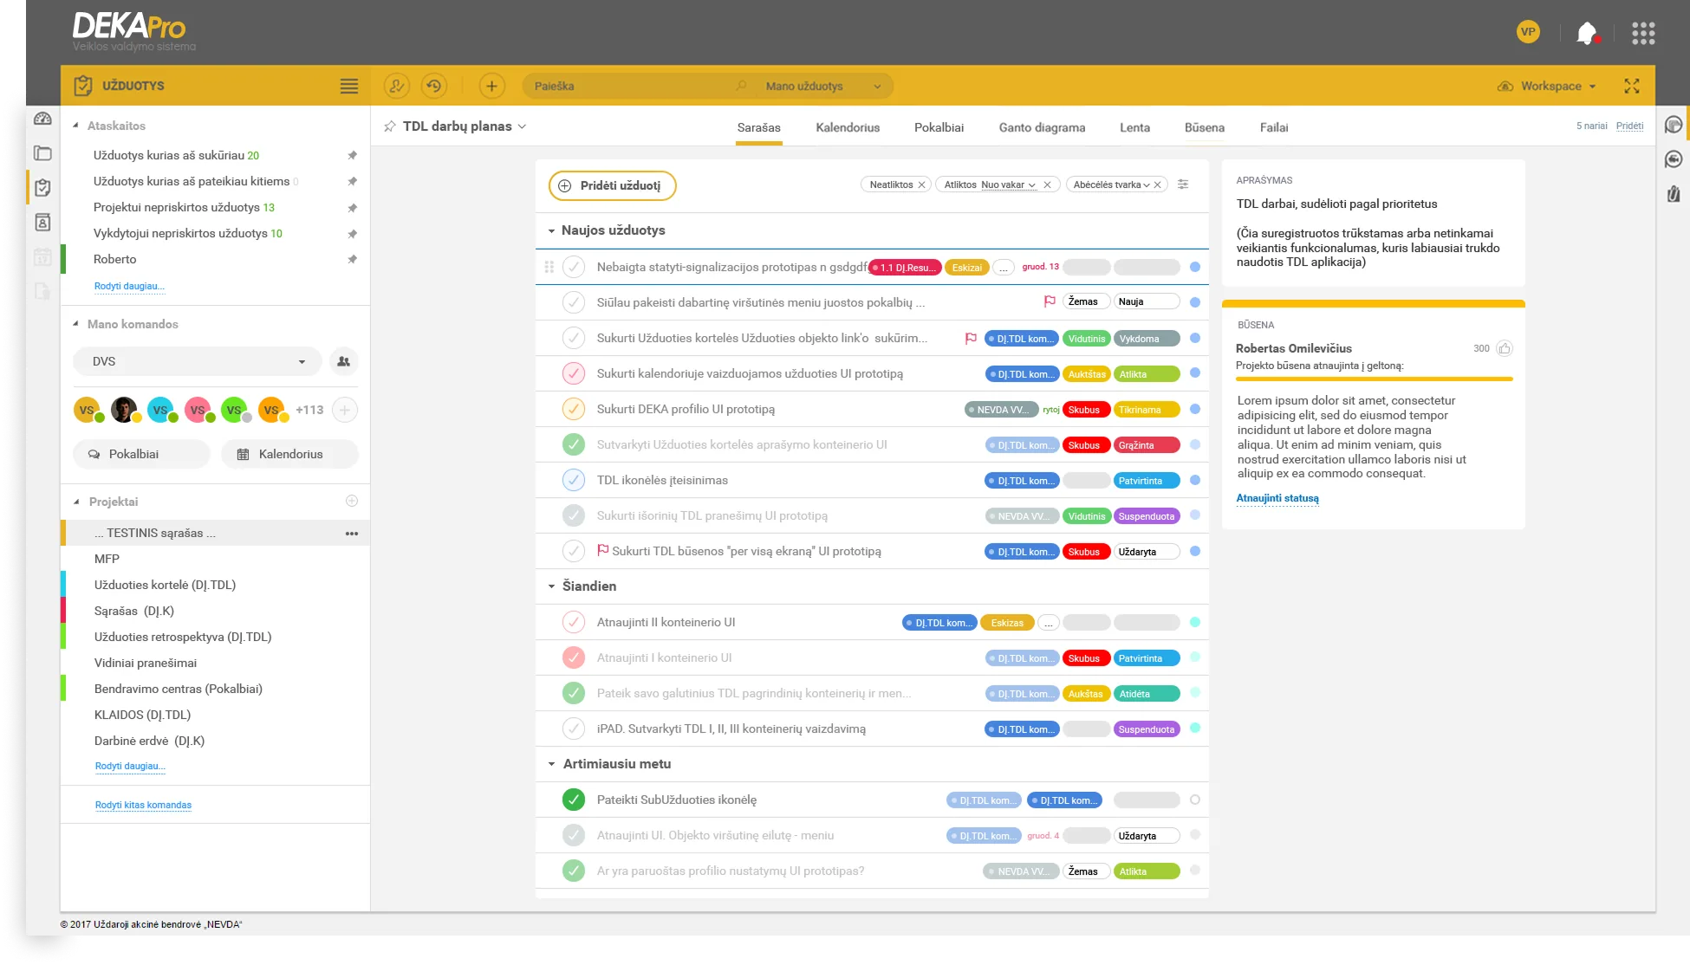Click blue status dot on Nebaigta statyti task
The image size is (1690, 965).
pos(1195,267)
